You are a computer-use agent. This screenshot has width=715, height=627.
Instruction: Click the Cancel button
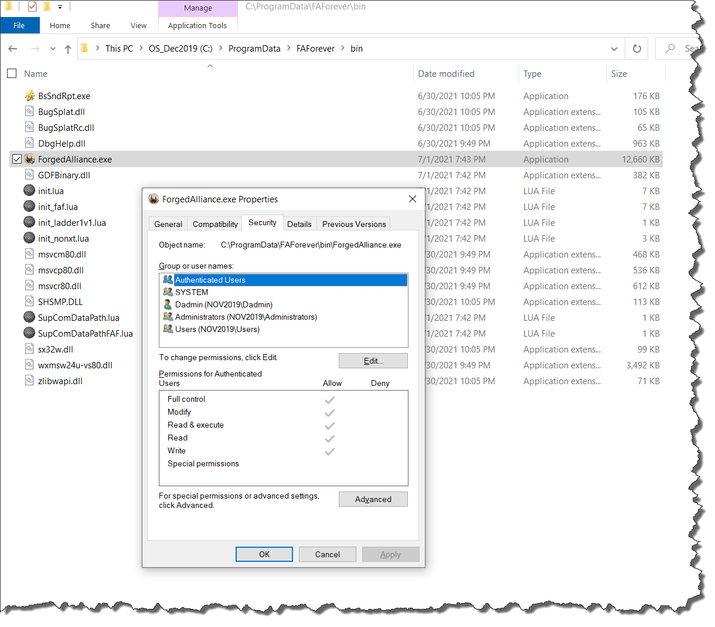[x=328, y=554]
